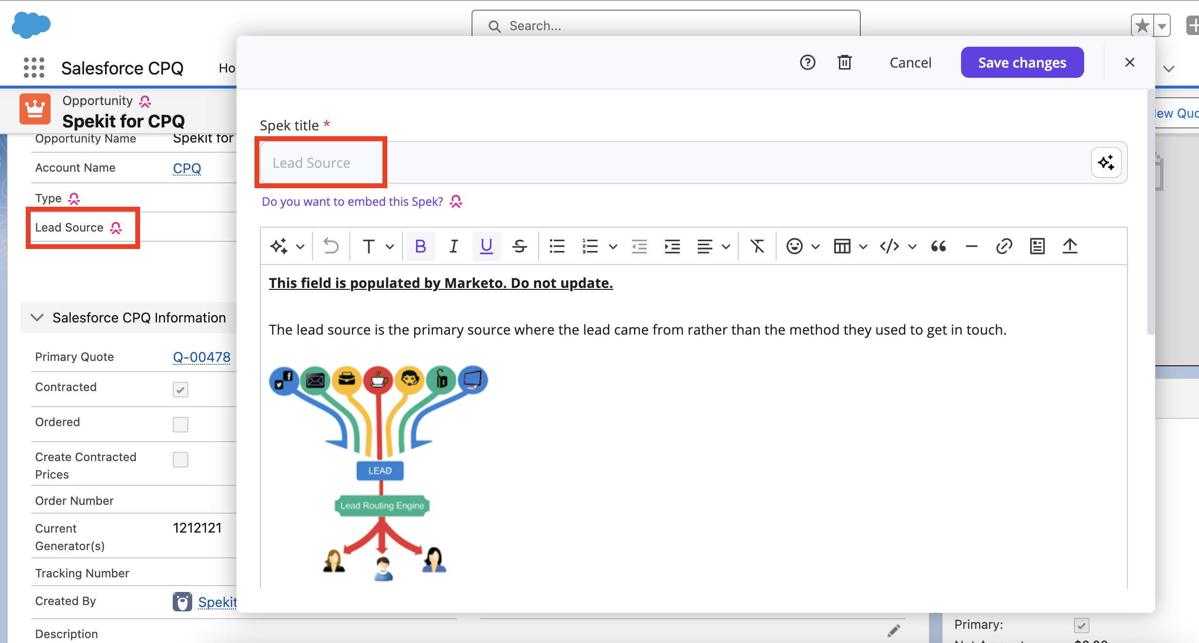Click the AI generate title sparkle icon
Screen dimensions: 1199x643
(1106, 162)
